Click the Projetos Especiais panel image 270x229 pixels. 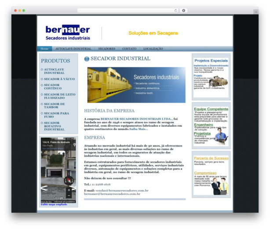point(211,77)
